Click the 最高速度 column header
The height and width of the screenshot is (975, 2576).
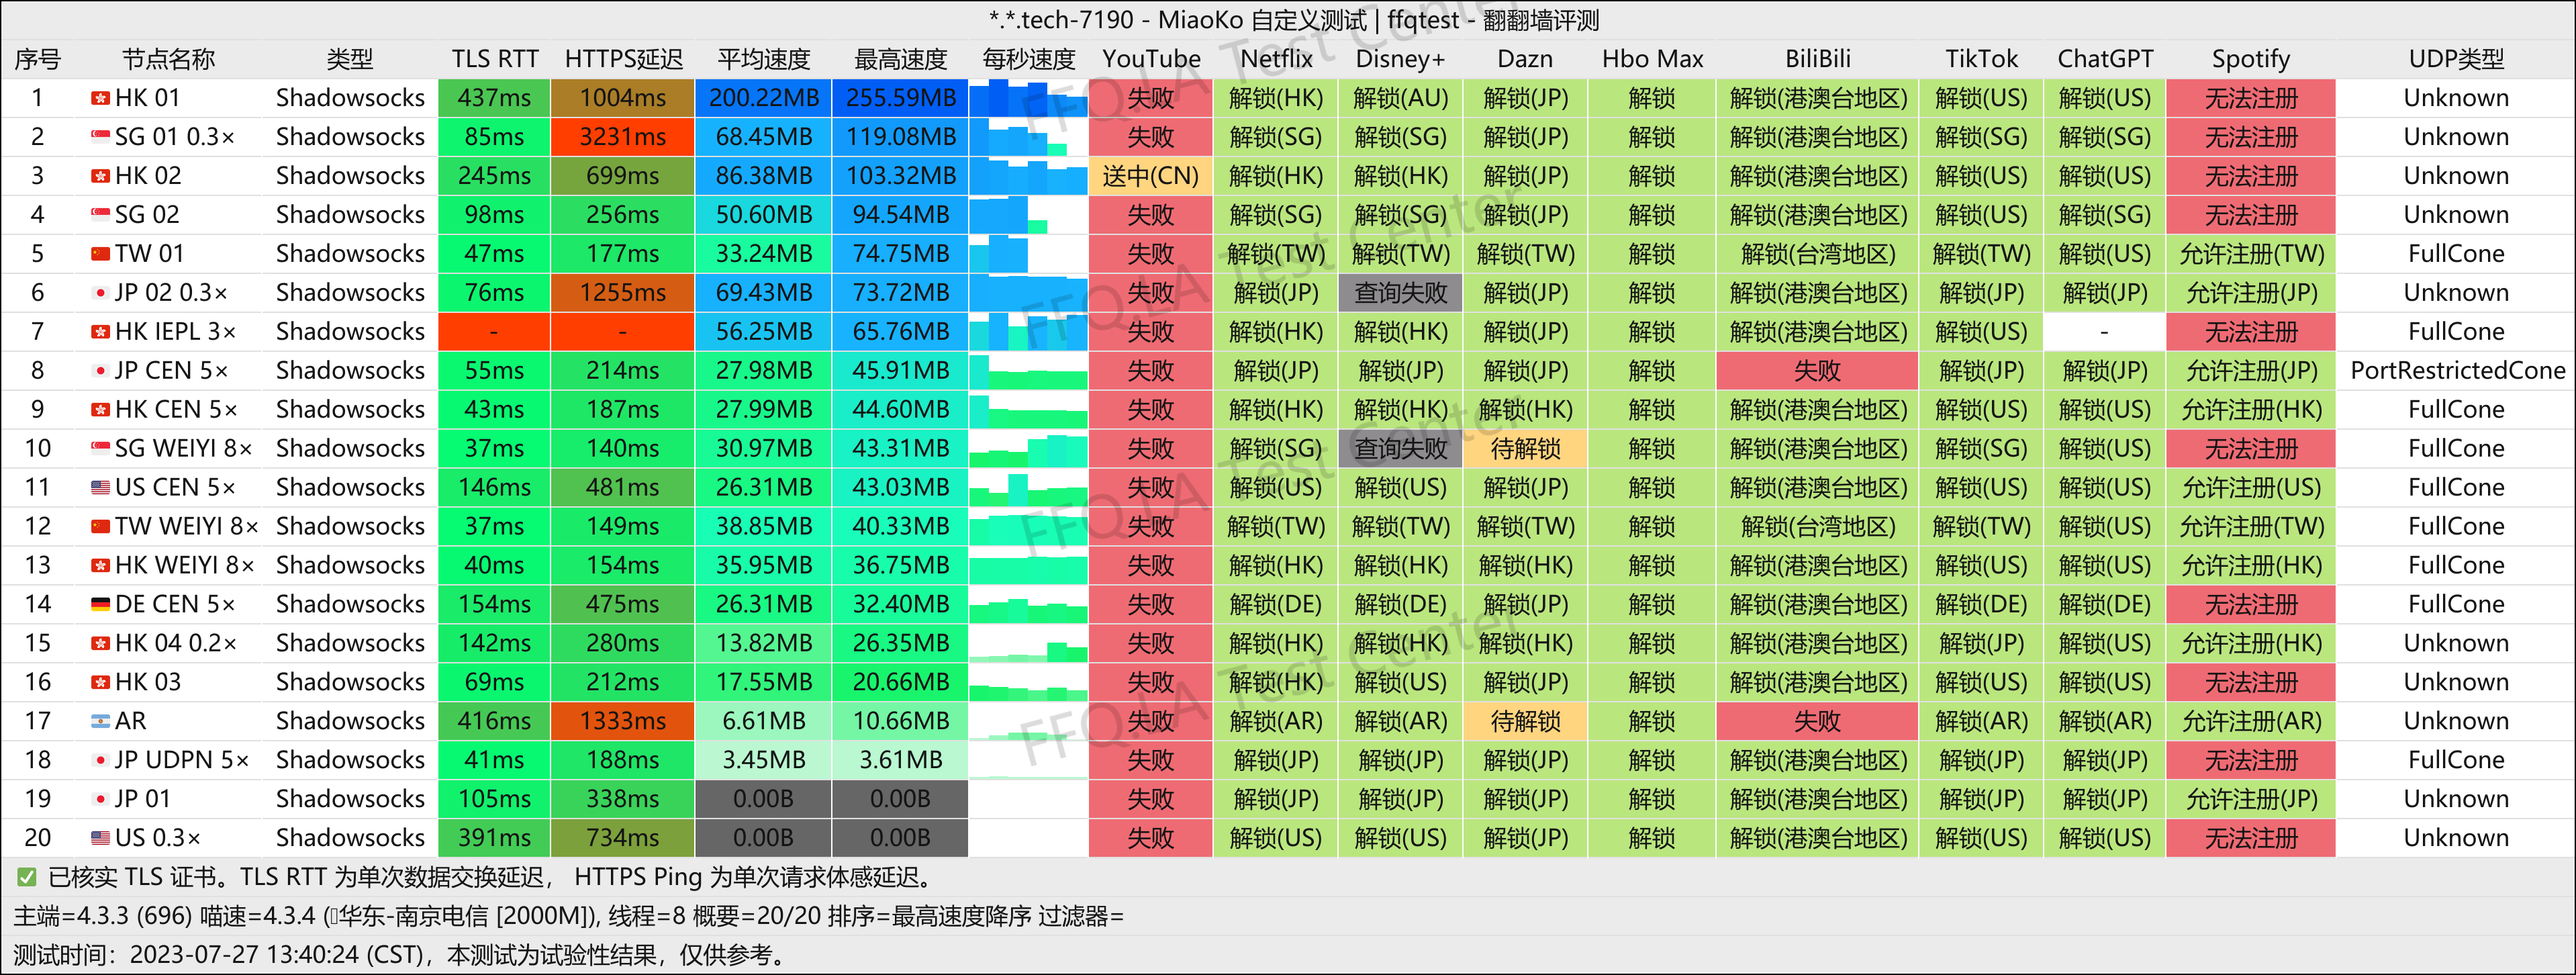click(x=900, y=59)
